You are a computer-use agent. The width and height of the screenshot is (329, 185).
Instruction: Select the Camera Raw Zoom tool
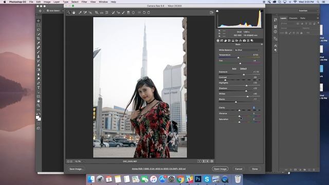pyautogui.click(x=68, y=12)
